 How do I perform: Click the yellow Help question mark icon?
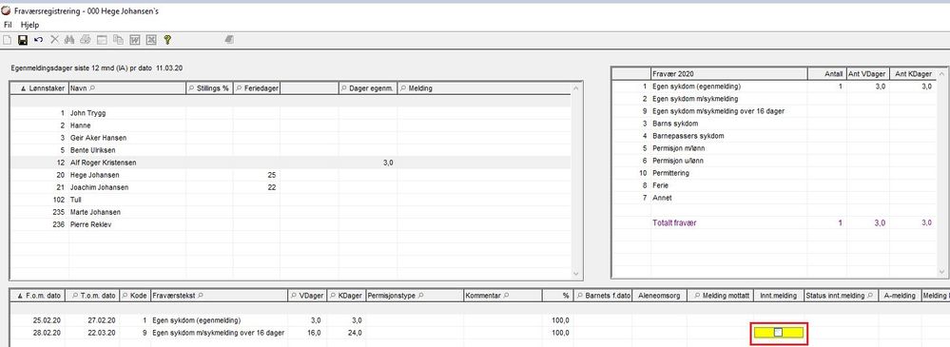(x=167, y=40)
